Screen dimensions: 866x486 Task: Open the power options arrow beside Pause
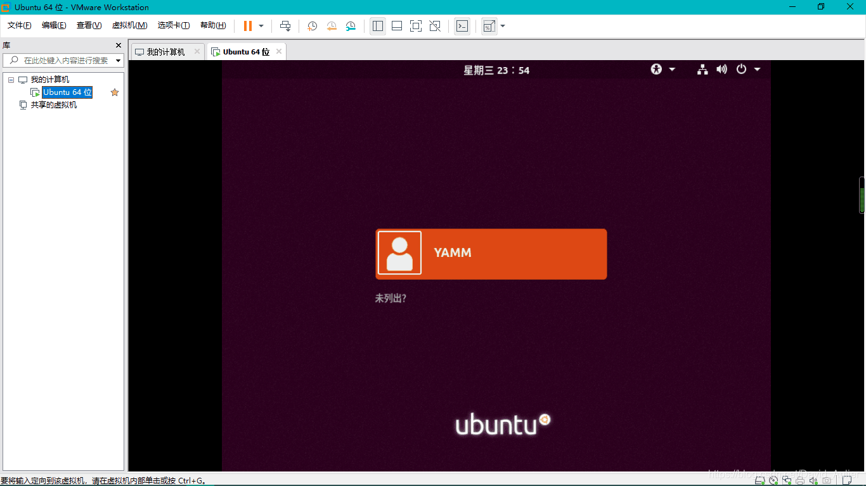tap(261, 26)
